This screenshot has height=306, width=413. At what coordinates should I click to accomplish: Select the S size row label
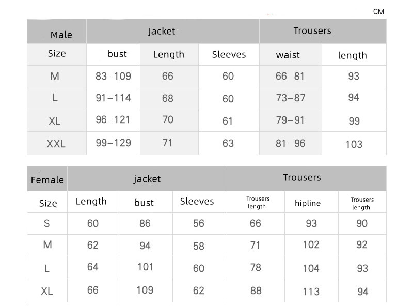[x=47, y=223]
